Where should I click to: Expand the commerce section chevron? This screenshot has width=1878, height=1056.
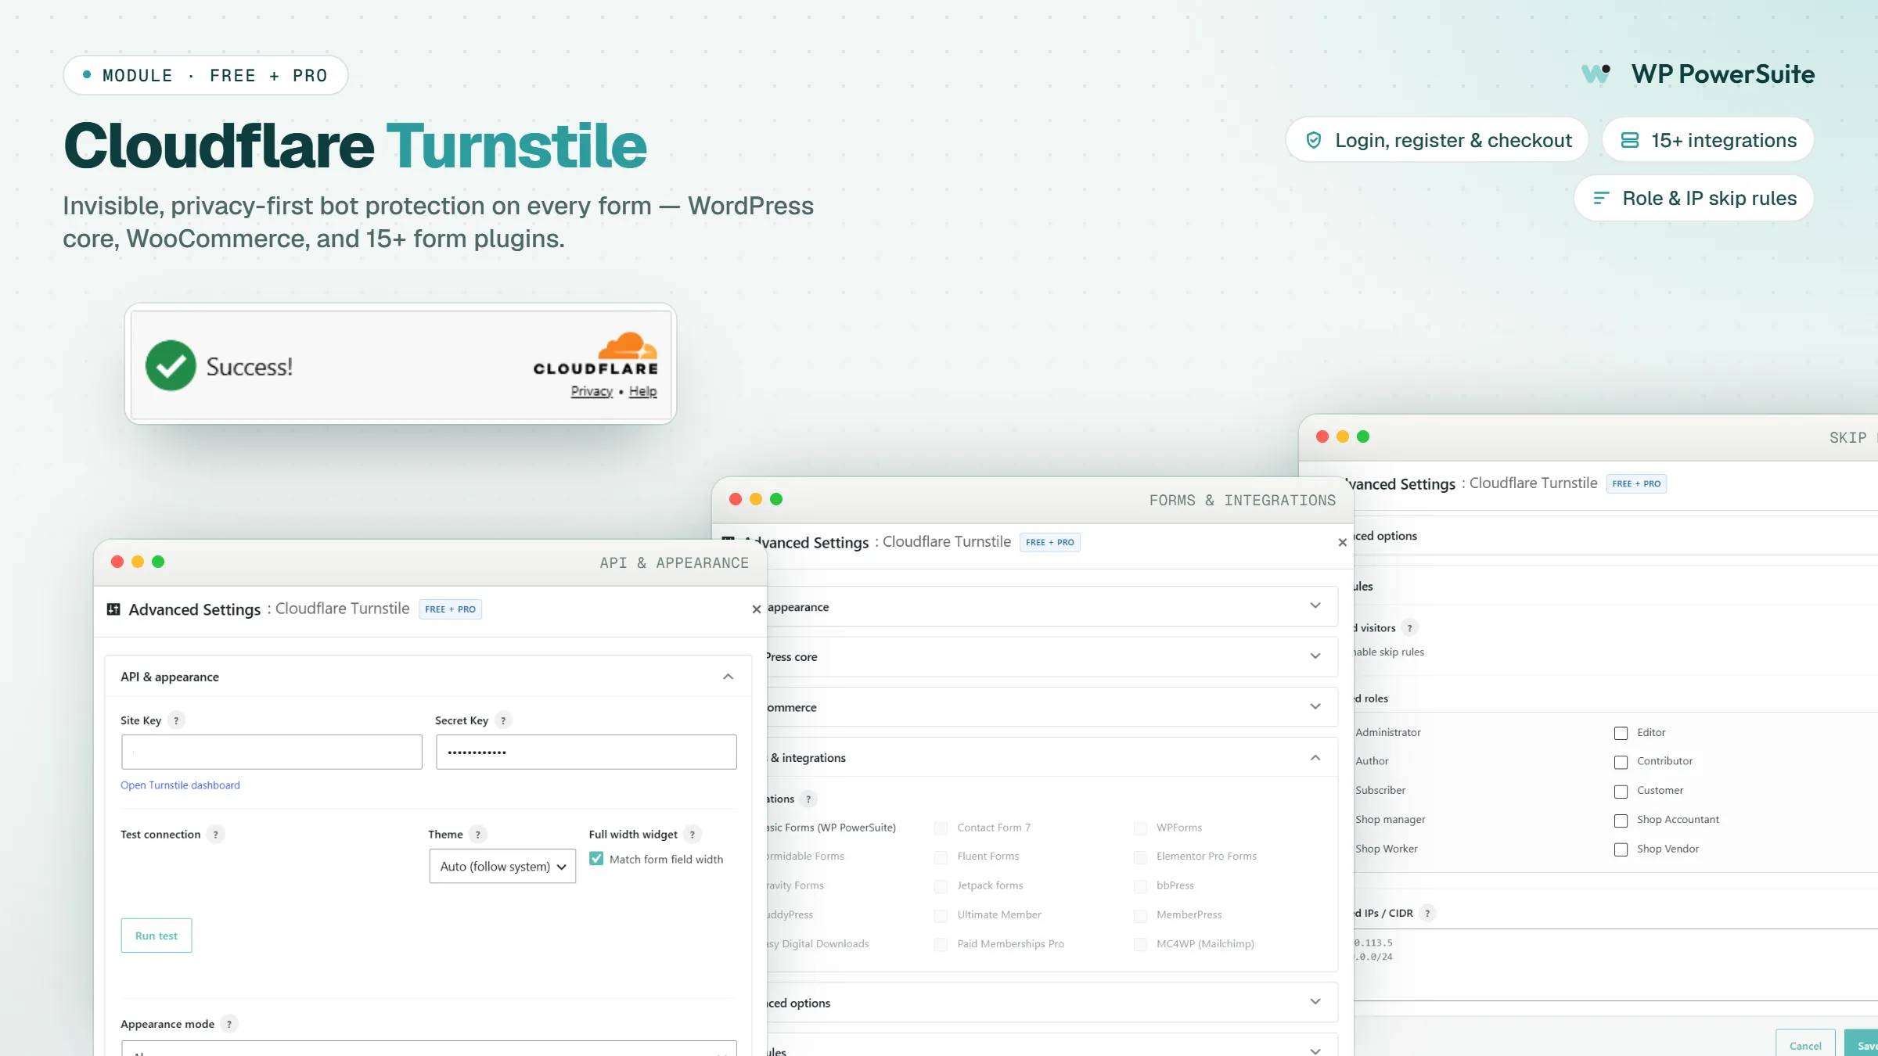pyautogui.click(x=1315, y=707)
